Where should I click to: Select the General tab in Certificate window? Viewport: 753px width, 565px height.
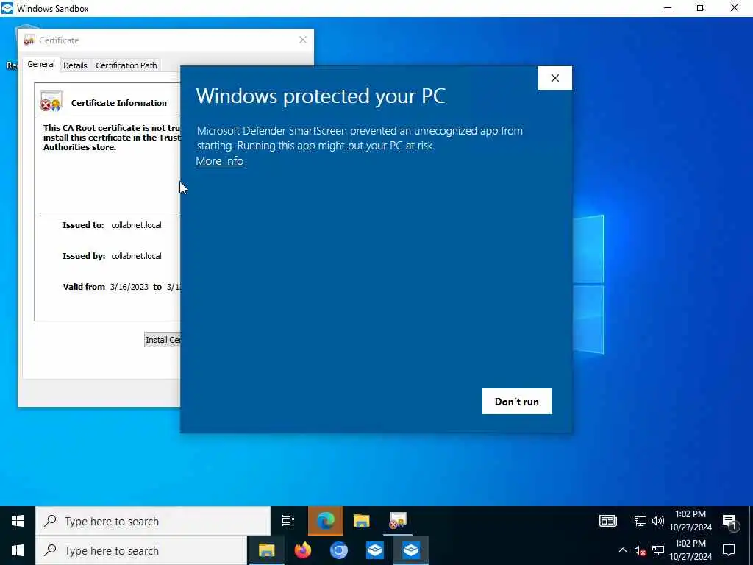click(41, 65)
